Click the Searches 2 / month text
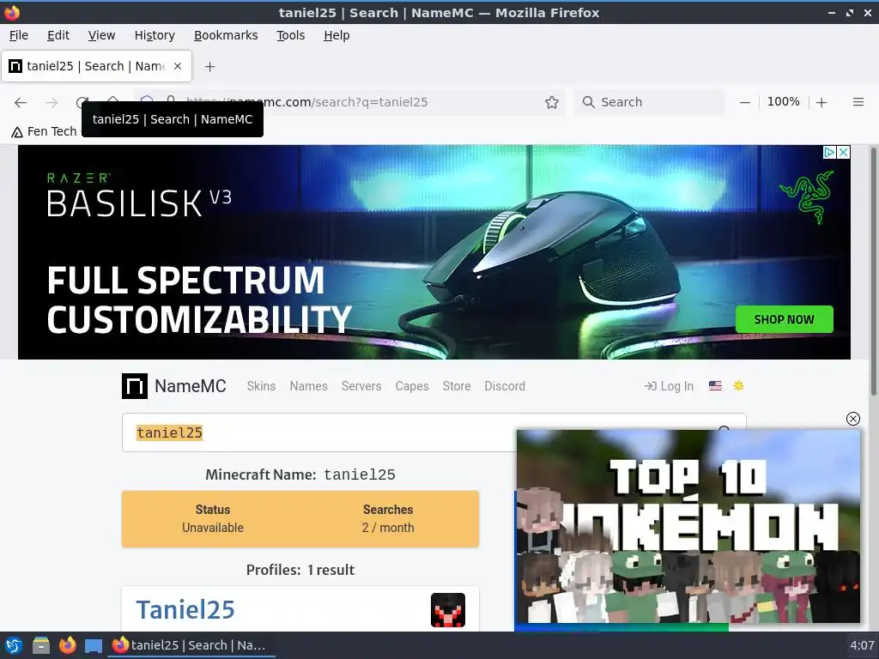 [x=388, y=518]
